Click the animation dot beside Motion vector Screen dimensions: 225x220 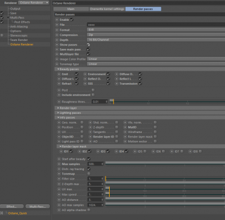click(x=125, y=141)
